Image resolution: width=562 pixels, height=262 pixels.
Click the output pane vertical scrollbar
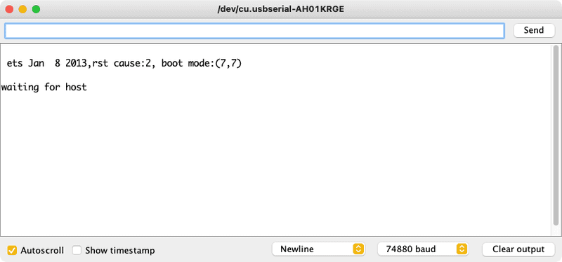click(556, 135)
